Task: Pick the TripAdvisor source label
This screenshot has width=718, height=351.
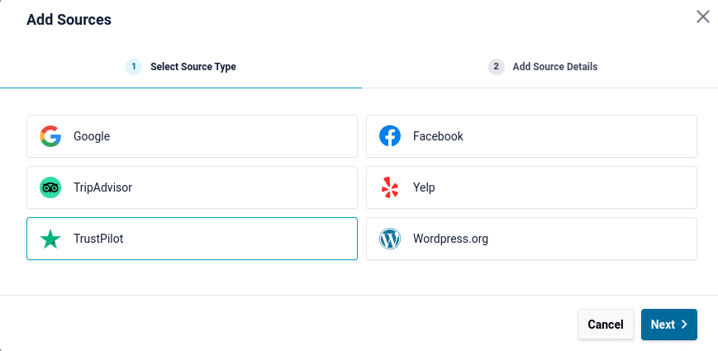Action: (x=102, y=187)
